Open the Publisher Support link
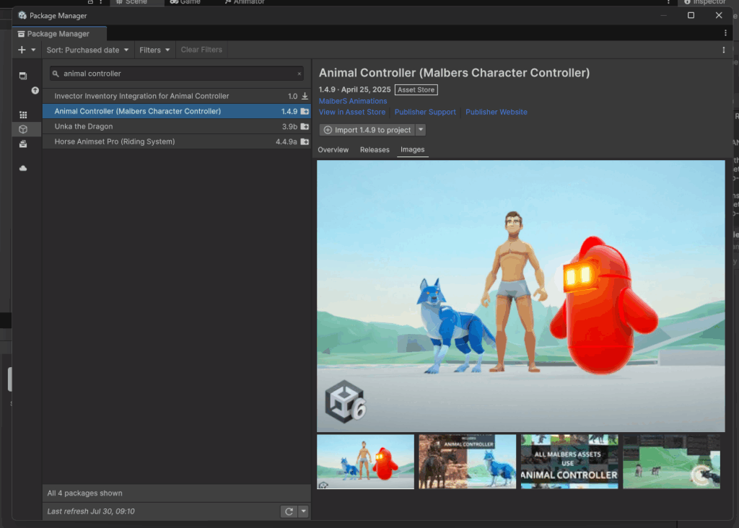This screenshot has width=739, height=528. [425, 112]
